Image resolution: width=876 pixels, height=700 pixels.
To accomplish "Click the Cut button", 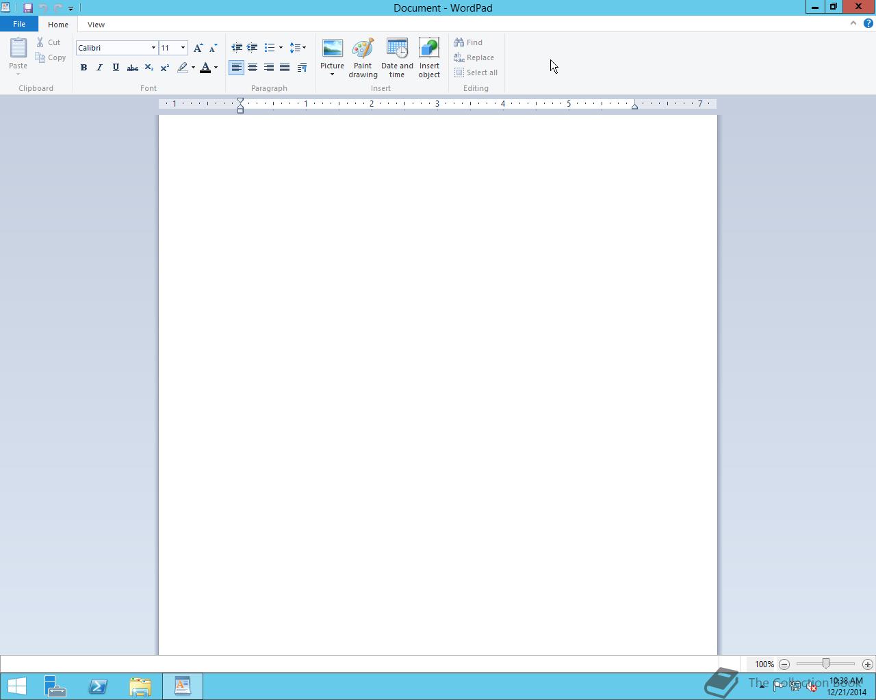I will pos(49,42).
